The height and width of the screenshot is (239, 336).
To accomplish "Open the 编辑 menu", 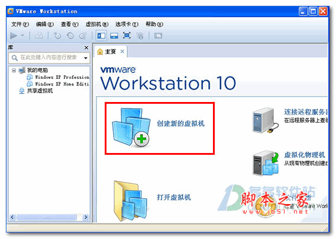I will pyautogui.click(x=45, y=24).
